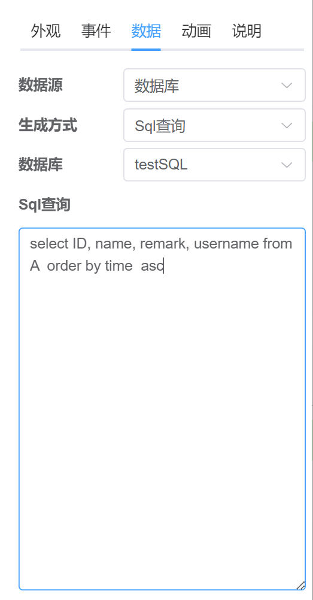The width and height of the screenshot is (313, 600).
Task: Click the resize handle of the Sql textarea
Action: click(x=301, y=586)
